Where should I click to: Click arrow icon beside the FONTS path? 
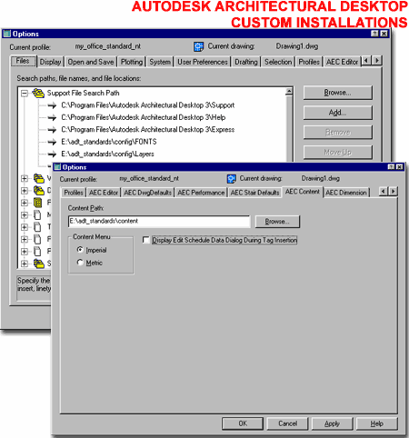coord(52,142)
